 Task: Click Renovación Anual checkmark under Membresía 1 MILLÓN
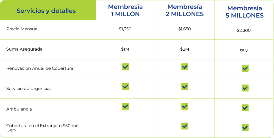(125, 67)
